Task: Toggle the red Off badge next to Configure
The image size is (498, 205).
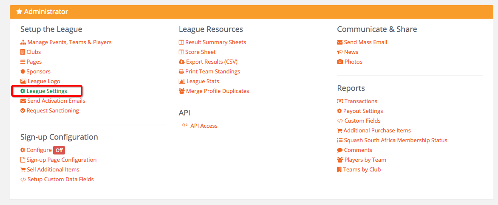Action: click(x=59, y=150)
